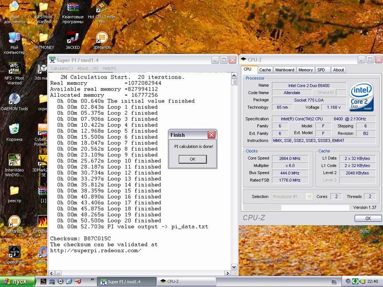Switch to the Memory tab in CPU-Z
The height and width of the screenshot is (287, 383).
[x=305, y=70]
